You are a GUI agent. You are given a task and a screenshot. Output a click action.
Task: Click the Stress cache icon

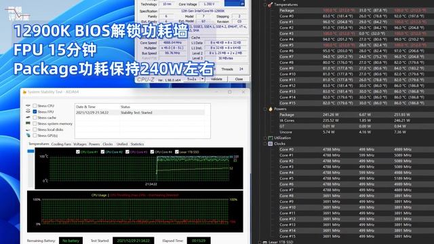coord(28,117)
